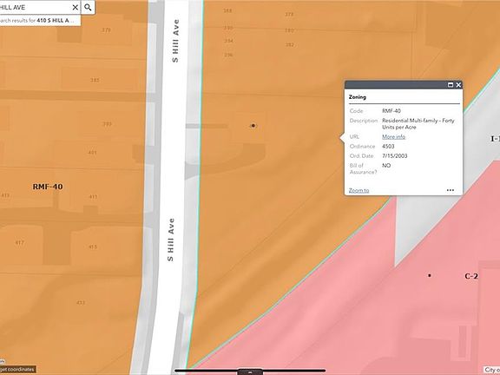
Task: Click parcel number 401 on map
Action: coord(93,153)
